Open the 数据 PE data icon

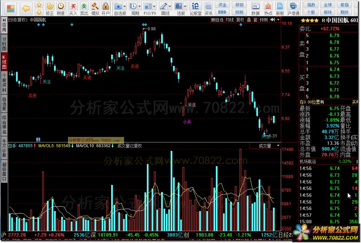(255, 9)
